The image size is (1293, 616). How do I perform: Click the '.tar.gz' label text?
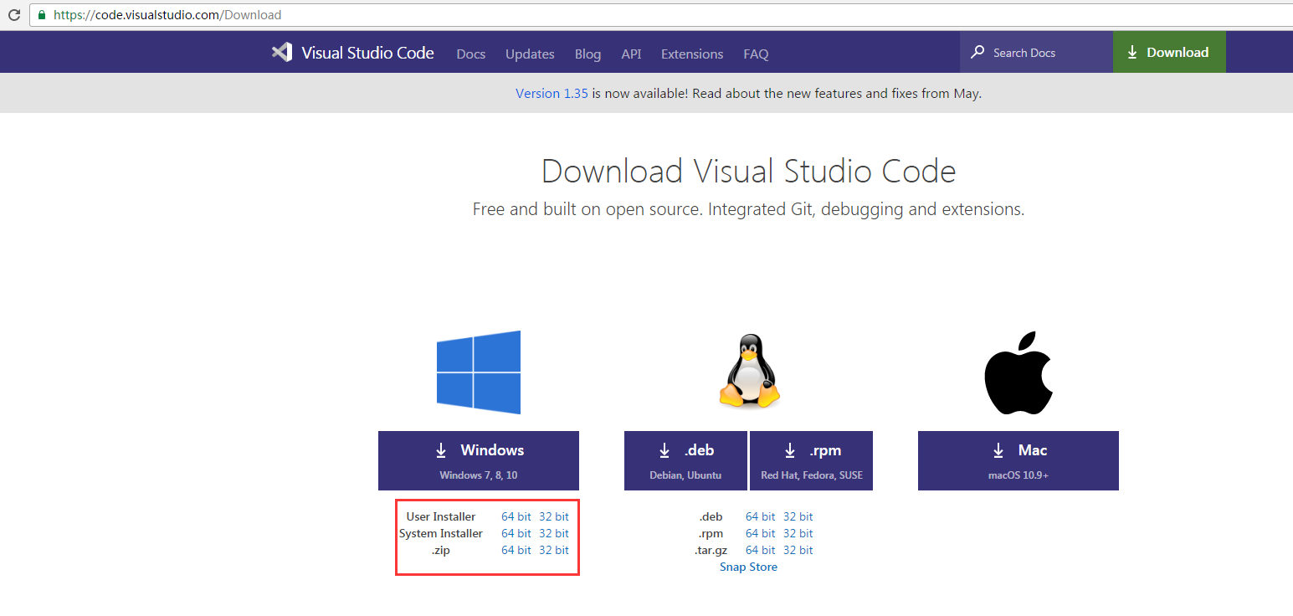point(711,550)
